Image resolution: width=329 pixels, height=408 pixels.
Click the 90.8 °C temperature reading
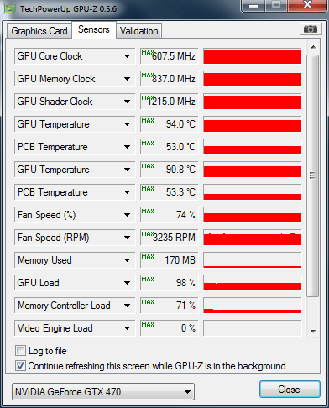pyautogui.click(x=170, y=170)
